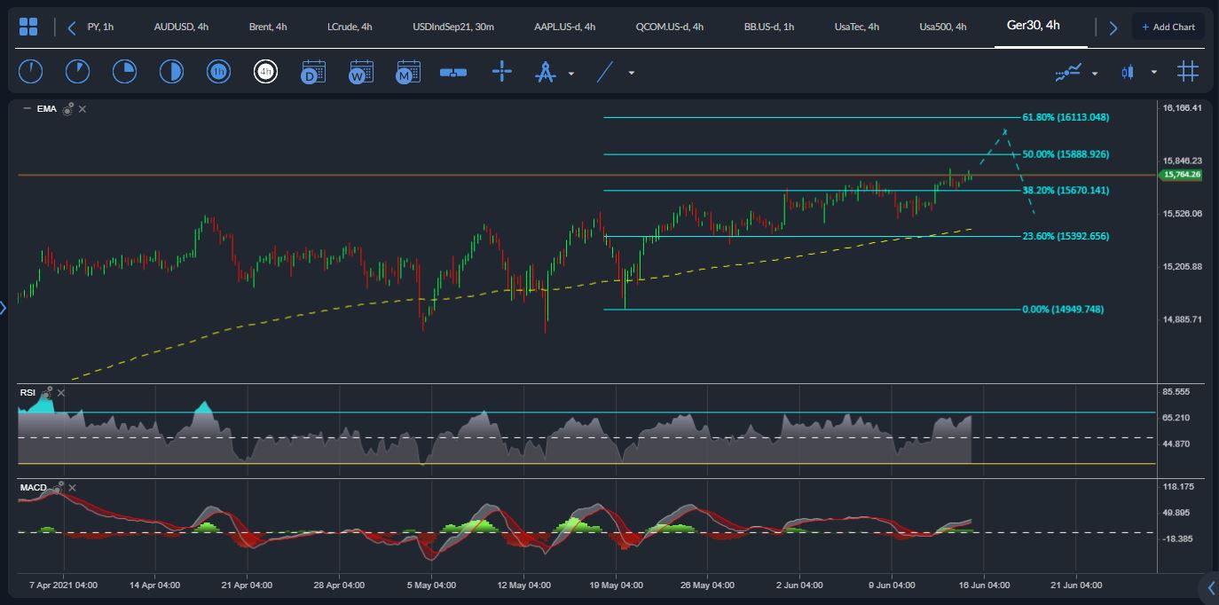Choose the monthly (M) calendar timeframe
Image resolution: width=1219 pixels, height=605 pixels.
click(x=407, y=72)
